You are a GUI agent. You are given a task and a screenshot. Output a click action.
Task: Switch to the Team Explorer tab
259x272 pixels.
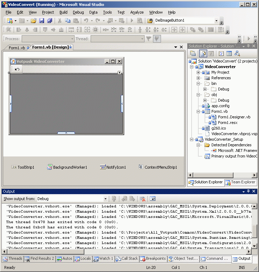point(241,182)
